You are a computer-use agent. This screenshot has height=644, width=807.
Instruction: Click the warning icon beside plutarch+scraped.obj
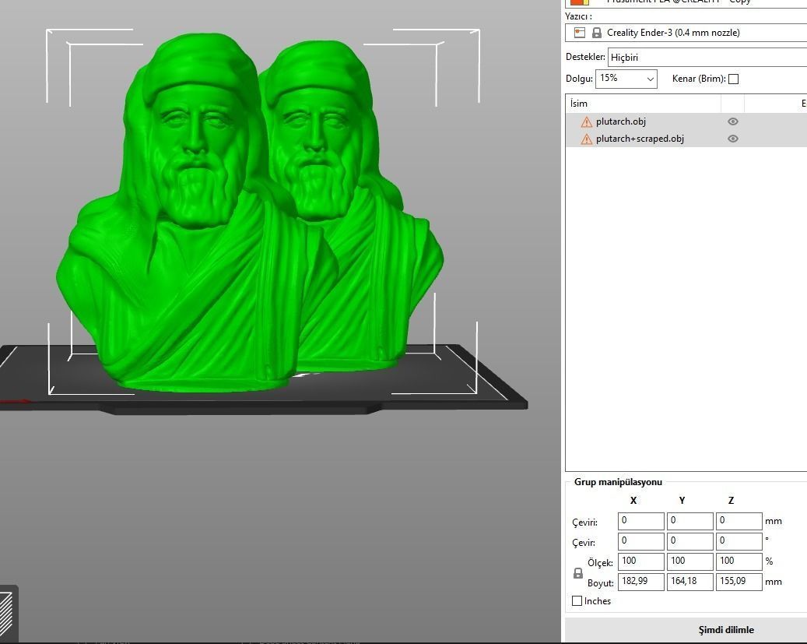586,139
